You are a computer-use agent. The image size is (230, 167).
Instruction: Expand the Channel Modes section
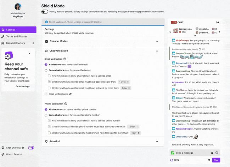click(103, 41)
